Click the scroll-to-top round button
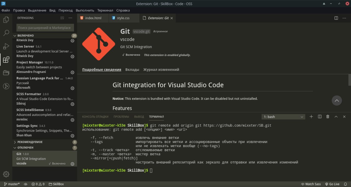This screenshot has width=351, height=187. point(337,101)
